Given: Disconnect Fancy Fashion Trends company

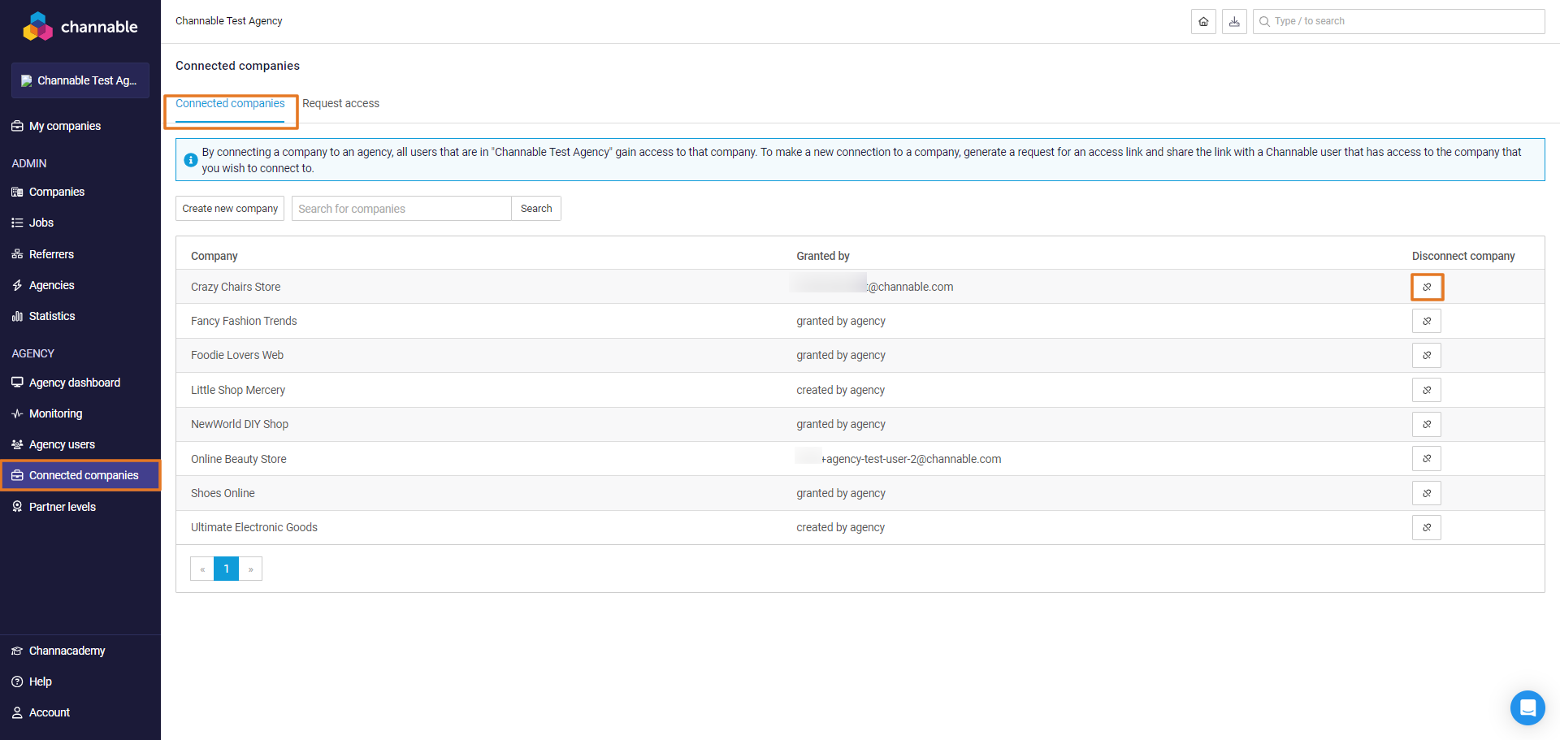Looking at the screenshot, I should (x=1427, y=321).
